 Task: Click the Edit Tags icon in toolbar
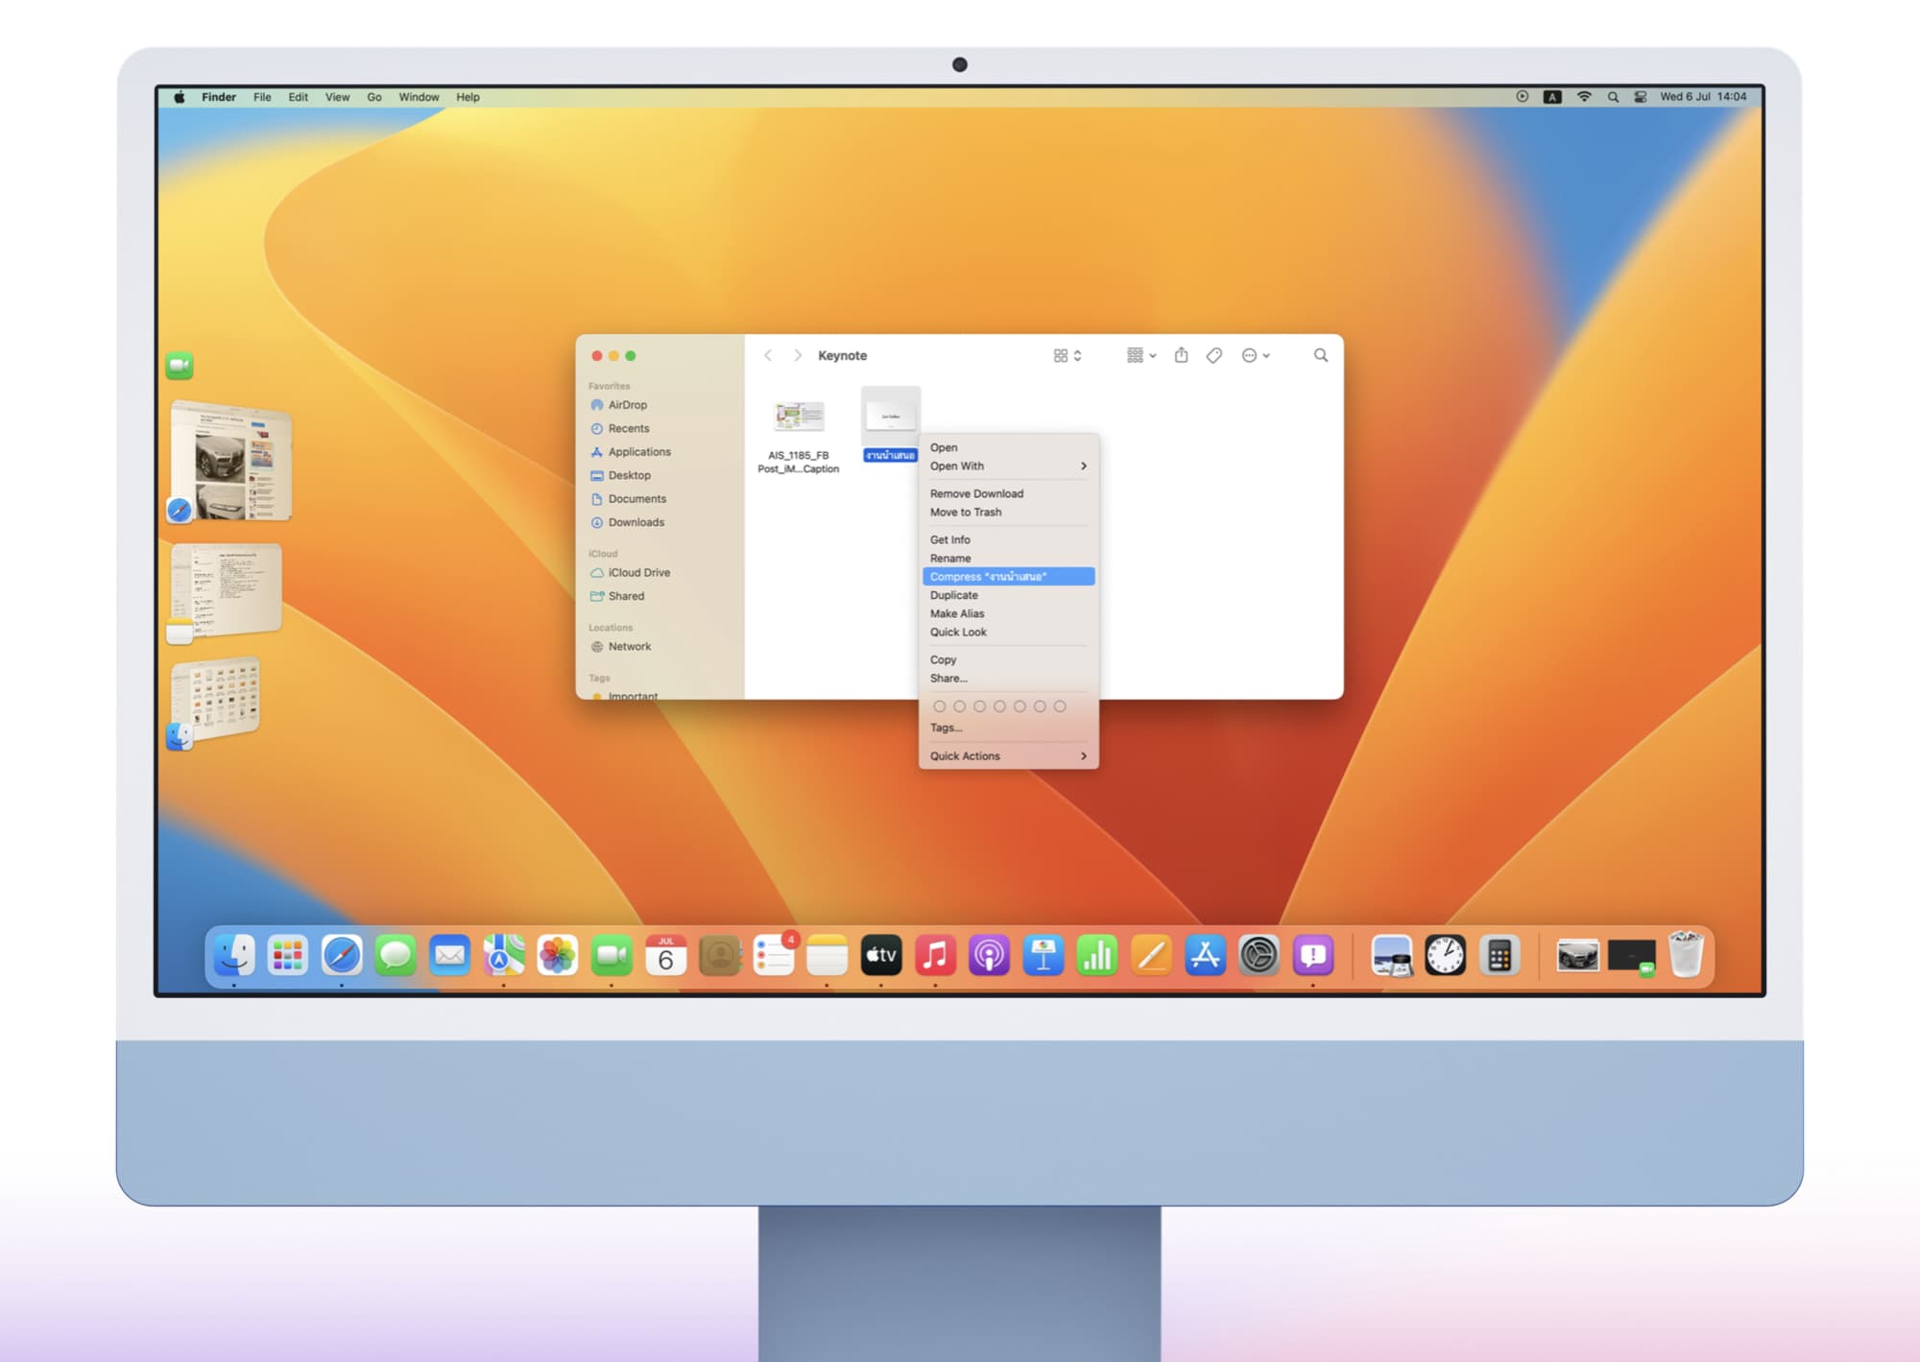tap(1214, 355)
